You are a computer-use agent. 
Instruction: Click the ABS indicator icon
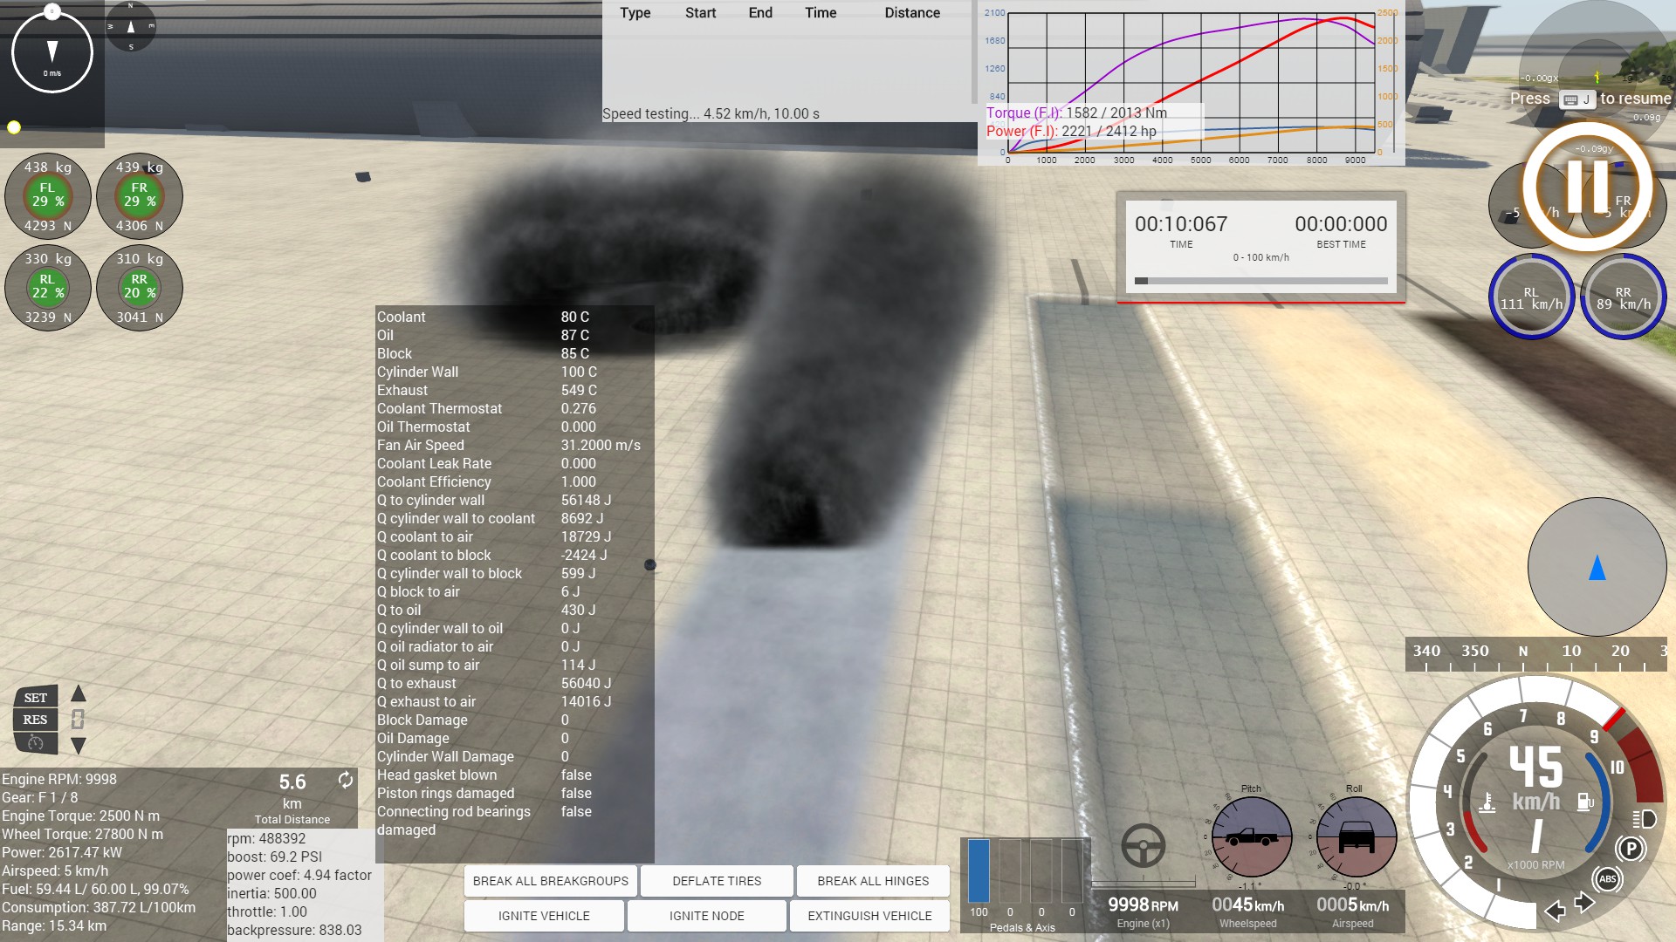click(1608, 879)
